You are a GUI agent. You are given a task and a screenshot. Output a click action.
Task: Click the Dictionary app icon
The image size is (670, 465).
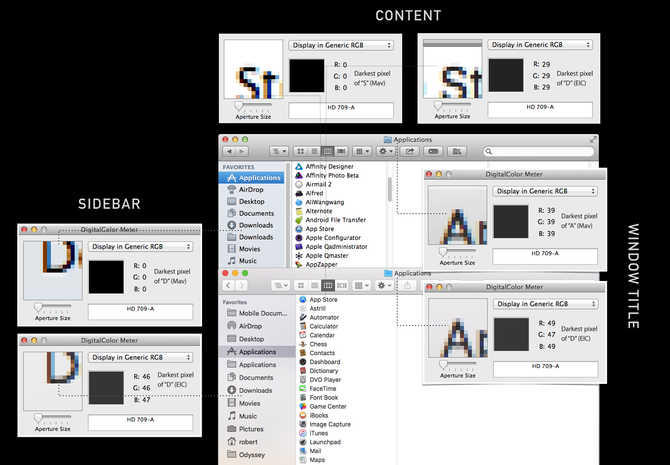(303, 371)
